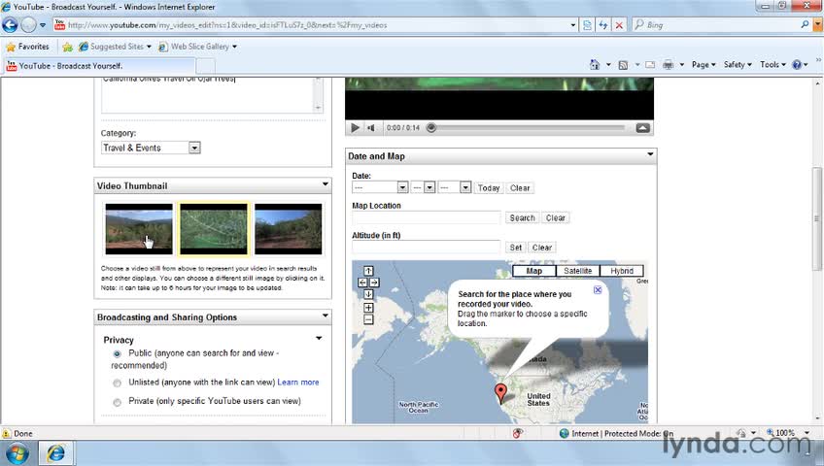
Task: Pan map up arrow control
Action: [x=368, y=271]
